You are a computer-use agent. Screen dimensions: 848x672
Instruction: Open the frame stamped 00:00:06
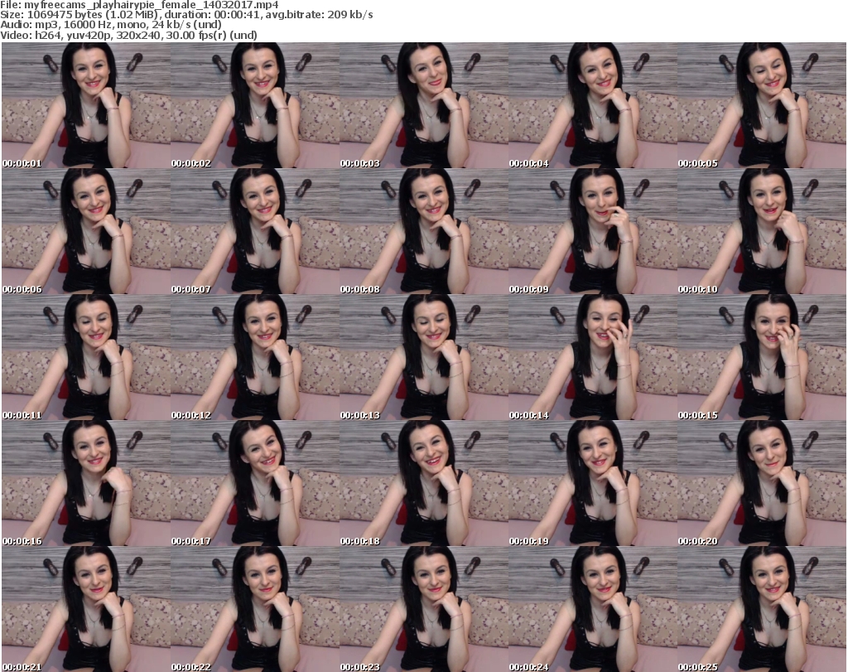(86, 231)
